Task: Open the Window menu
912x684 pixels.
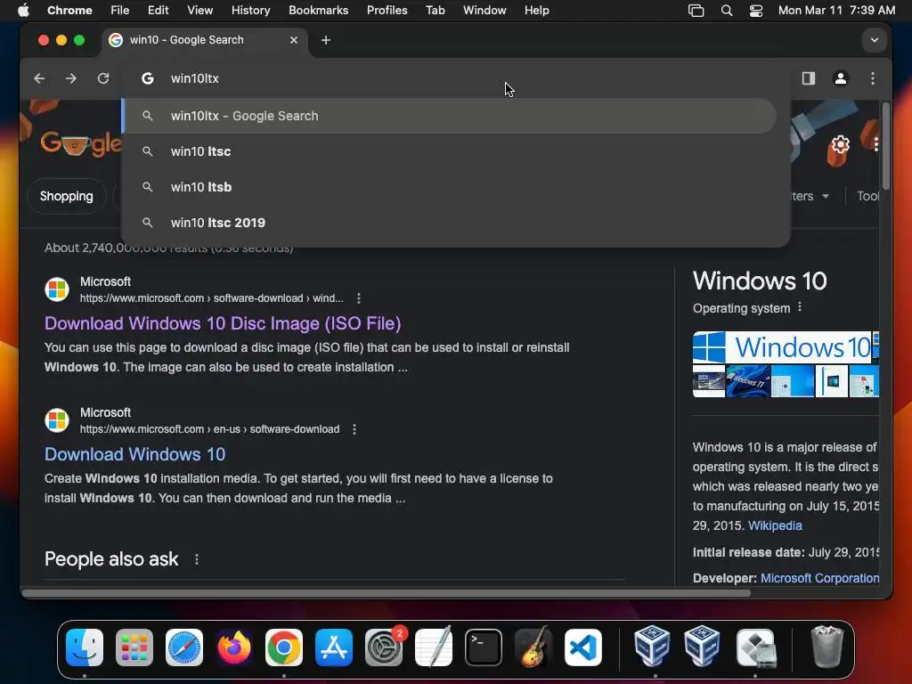Action: pos(484,11)
